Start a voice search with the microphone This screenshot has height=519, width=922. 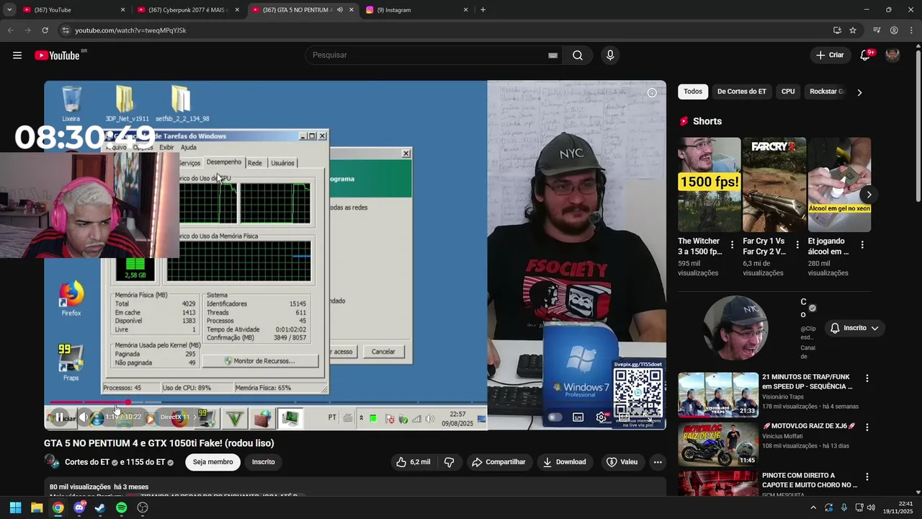click(x=610, y=56)
